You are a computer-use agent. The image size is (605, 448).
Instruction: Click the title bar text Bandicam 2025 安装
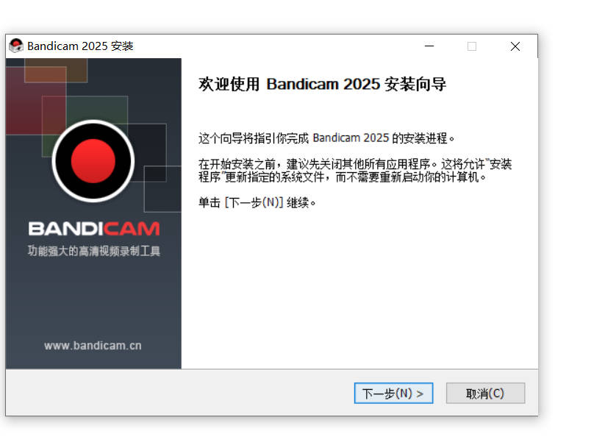click(80, 46)
